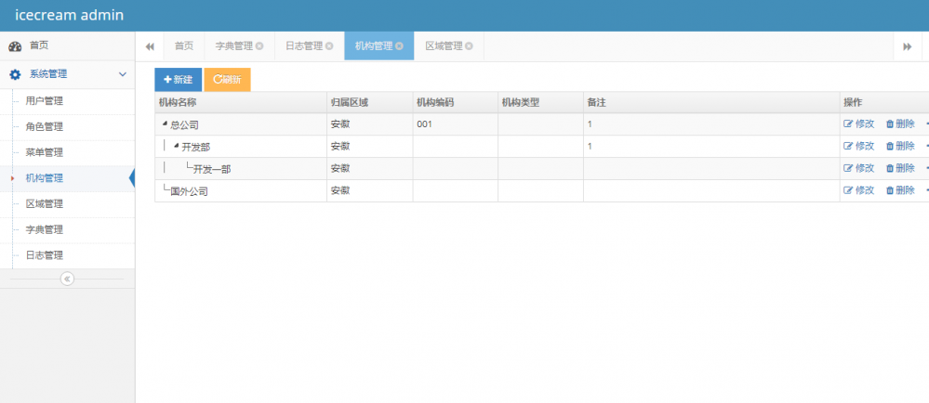Select the 国外公司 row name
Image resolution: width=929 pixels, height=403 pixels.
tap(189, 191)
